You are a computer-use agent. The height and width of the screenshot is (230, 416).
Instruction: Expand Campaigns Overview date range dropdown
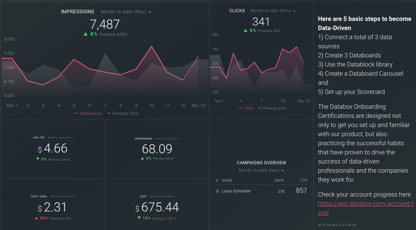click(x=261, y=171)
